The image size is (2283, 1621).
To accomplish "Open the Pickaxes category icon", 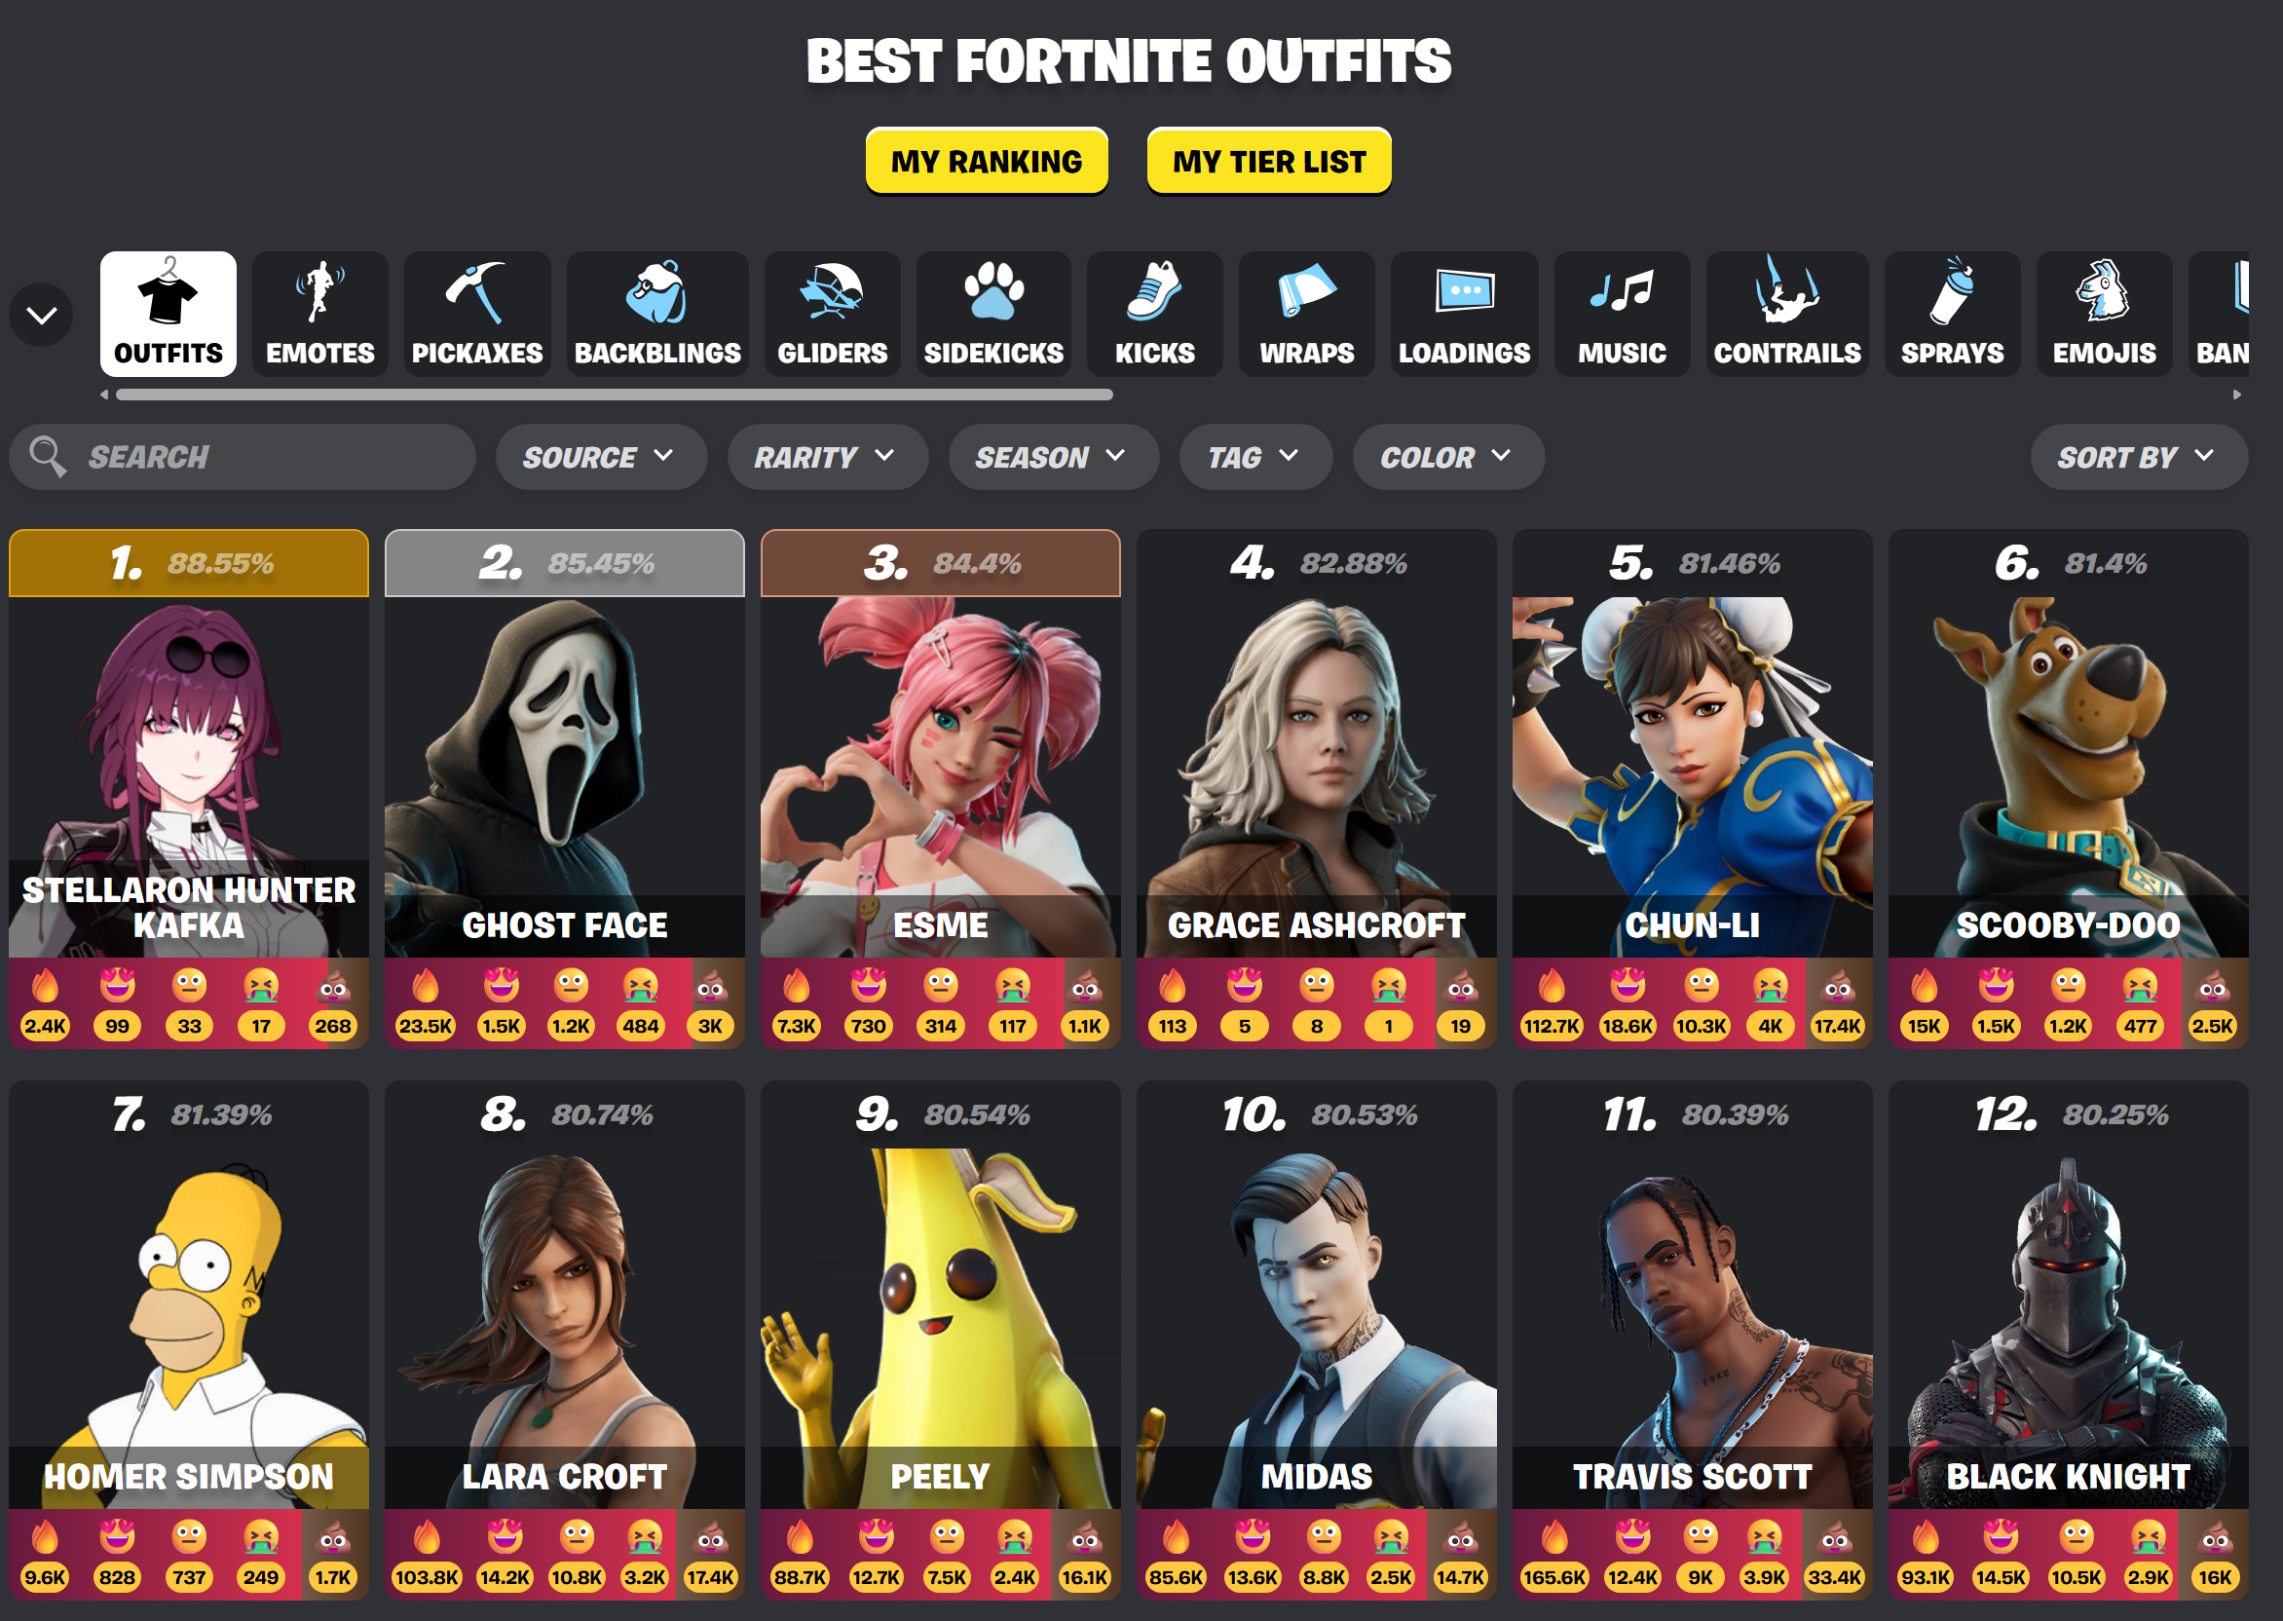I will pyautogui.click(x=476, y=293).
